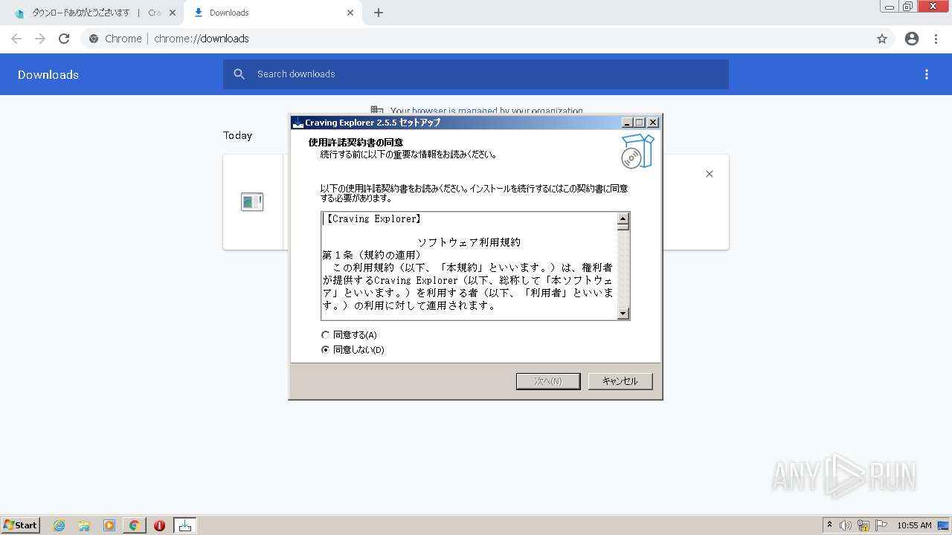Click the Today date label
Screen dimensions: 952x535
(237, 135)
